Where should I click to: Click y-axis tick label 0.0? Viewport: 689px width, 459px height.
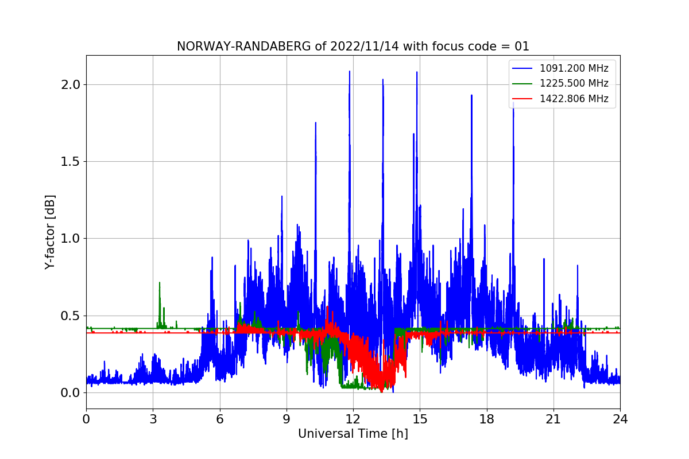pyautogui.click(x=71, y=393)
